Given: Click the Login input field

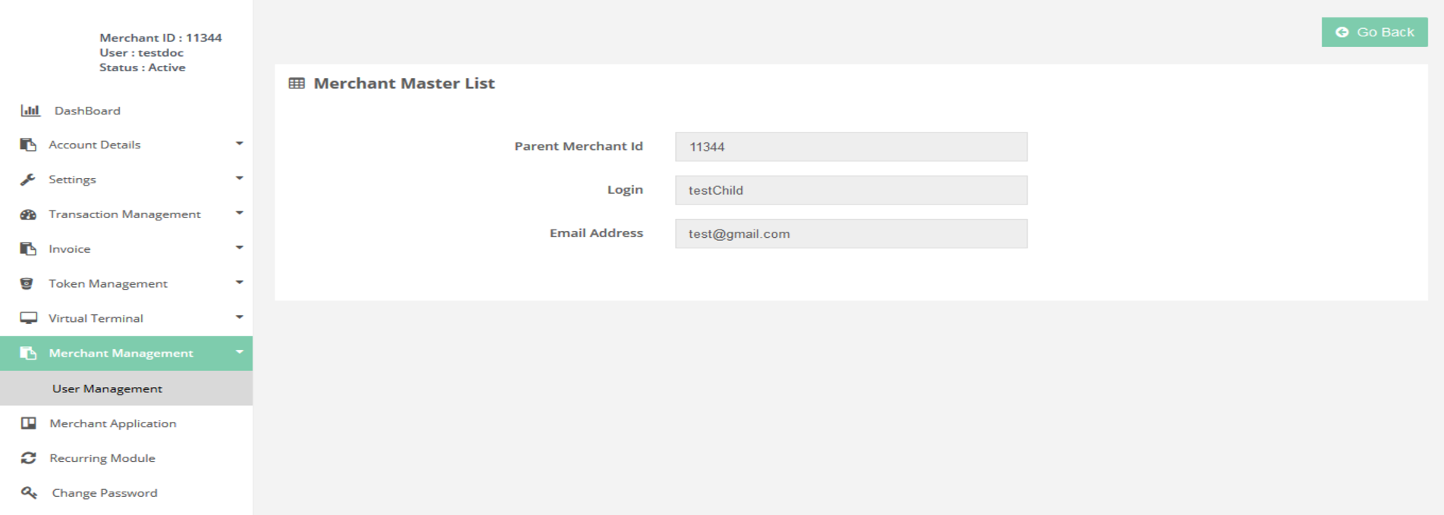Looking at the screenshot, I should pos(851,190).
